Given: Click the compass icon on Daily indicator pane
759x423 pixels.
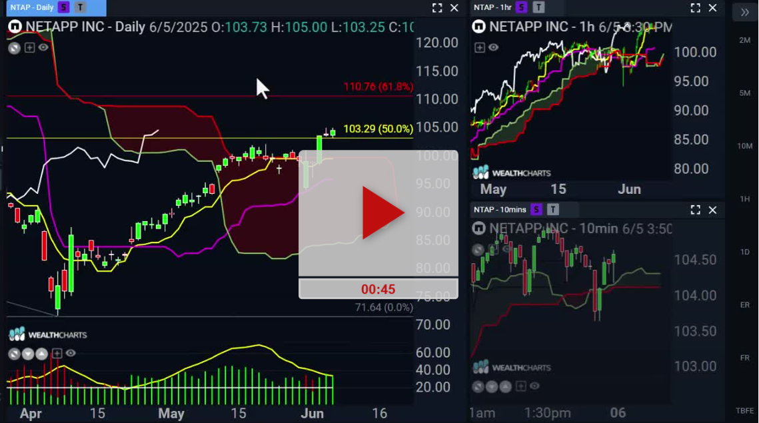Looking at the screenshot, I should click(14, 354).
